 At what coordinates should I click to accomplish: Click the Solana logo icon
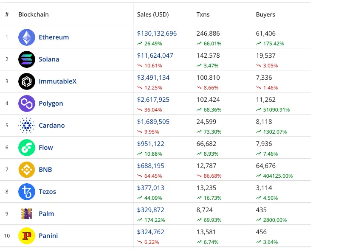pyautogui.click(x=27, y=59)
